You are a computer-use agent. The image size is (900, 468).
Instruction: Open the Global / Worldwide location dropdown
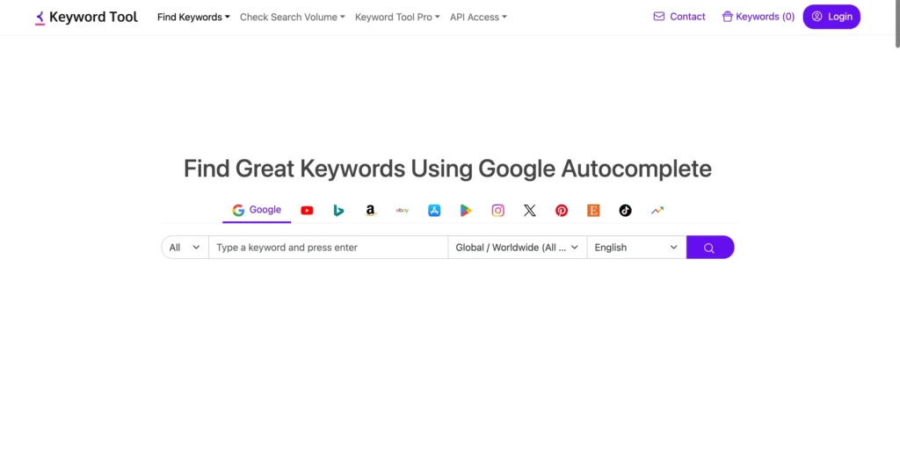(x=517, y=248)
